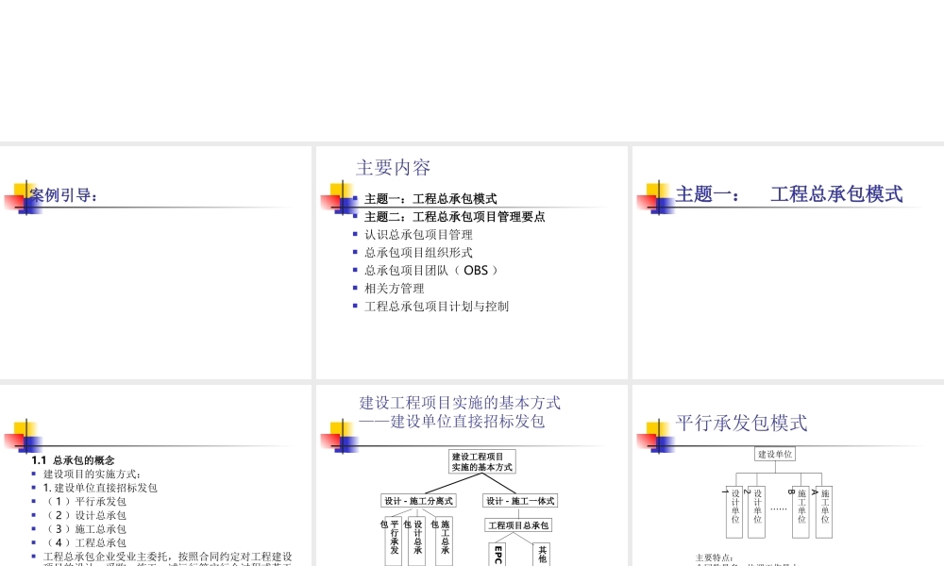Click the '主要特点:' text line
The height and width of the screenshot is (566, 944).
pos(714,558)
